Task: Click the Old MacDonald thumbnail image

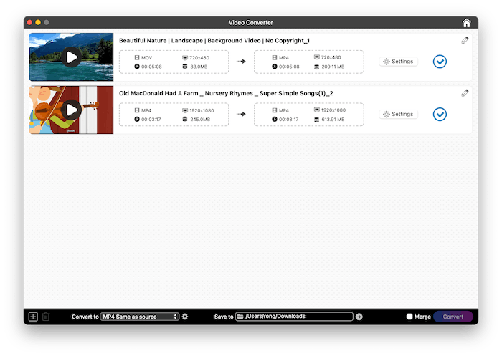Action: (72, 110)
